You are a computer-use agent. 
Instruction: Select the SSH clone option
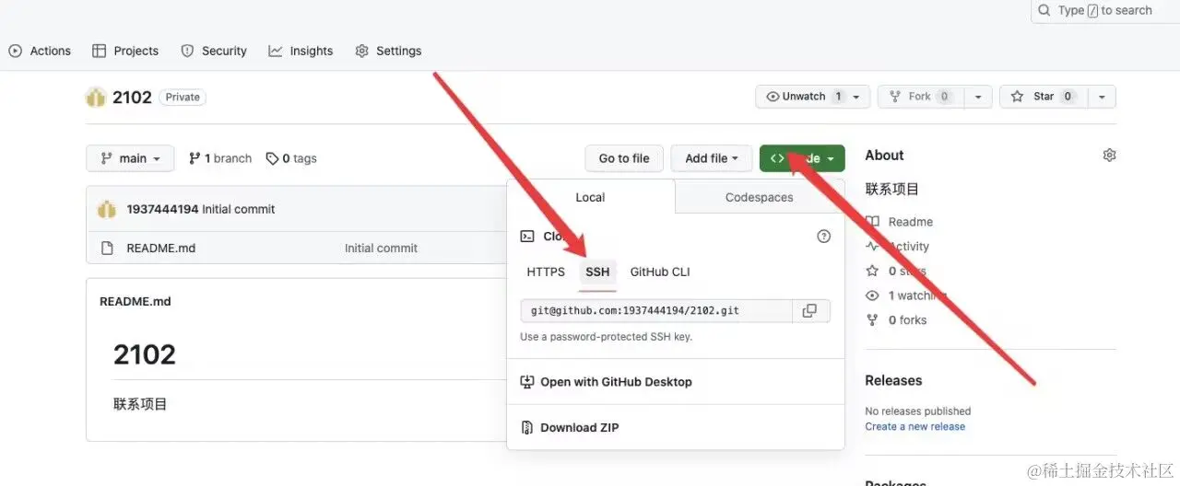pos(597,272)
